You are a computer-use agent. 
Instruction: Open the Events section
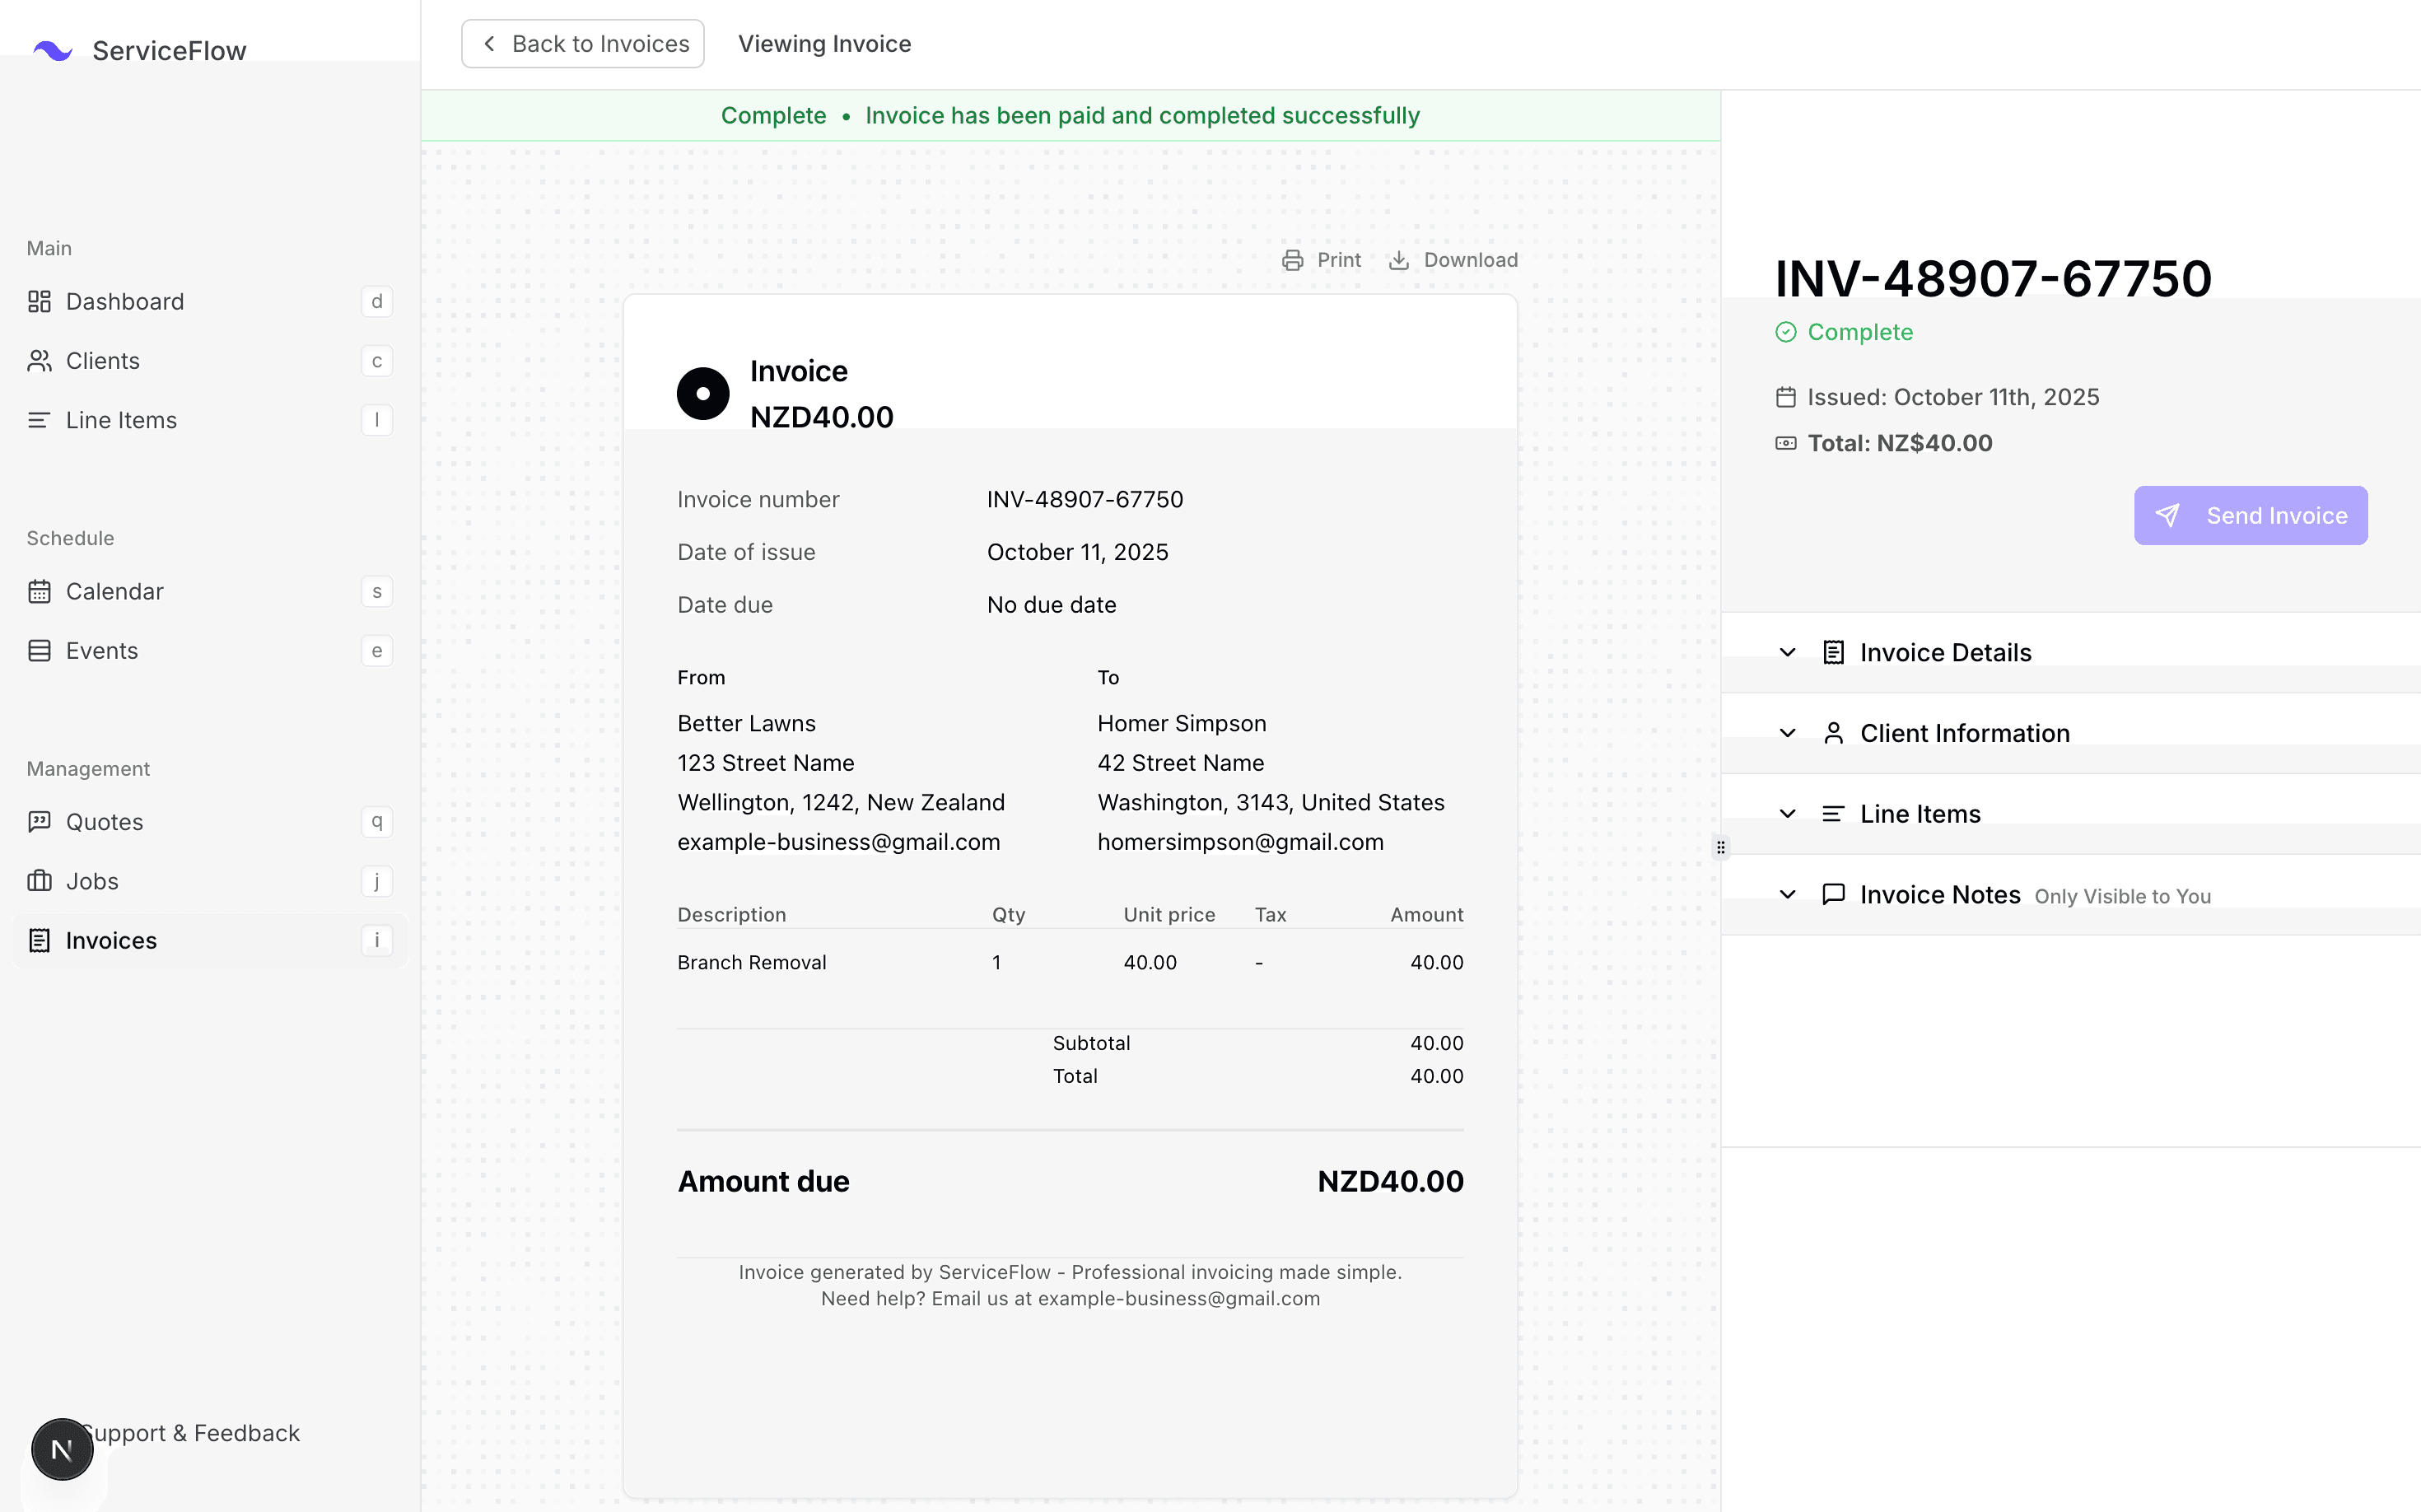point(101,650)
